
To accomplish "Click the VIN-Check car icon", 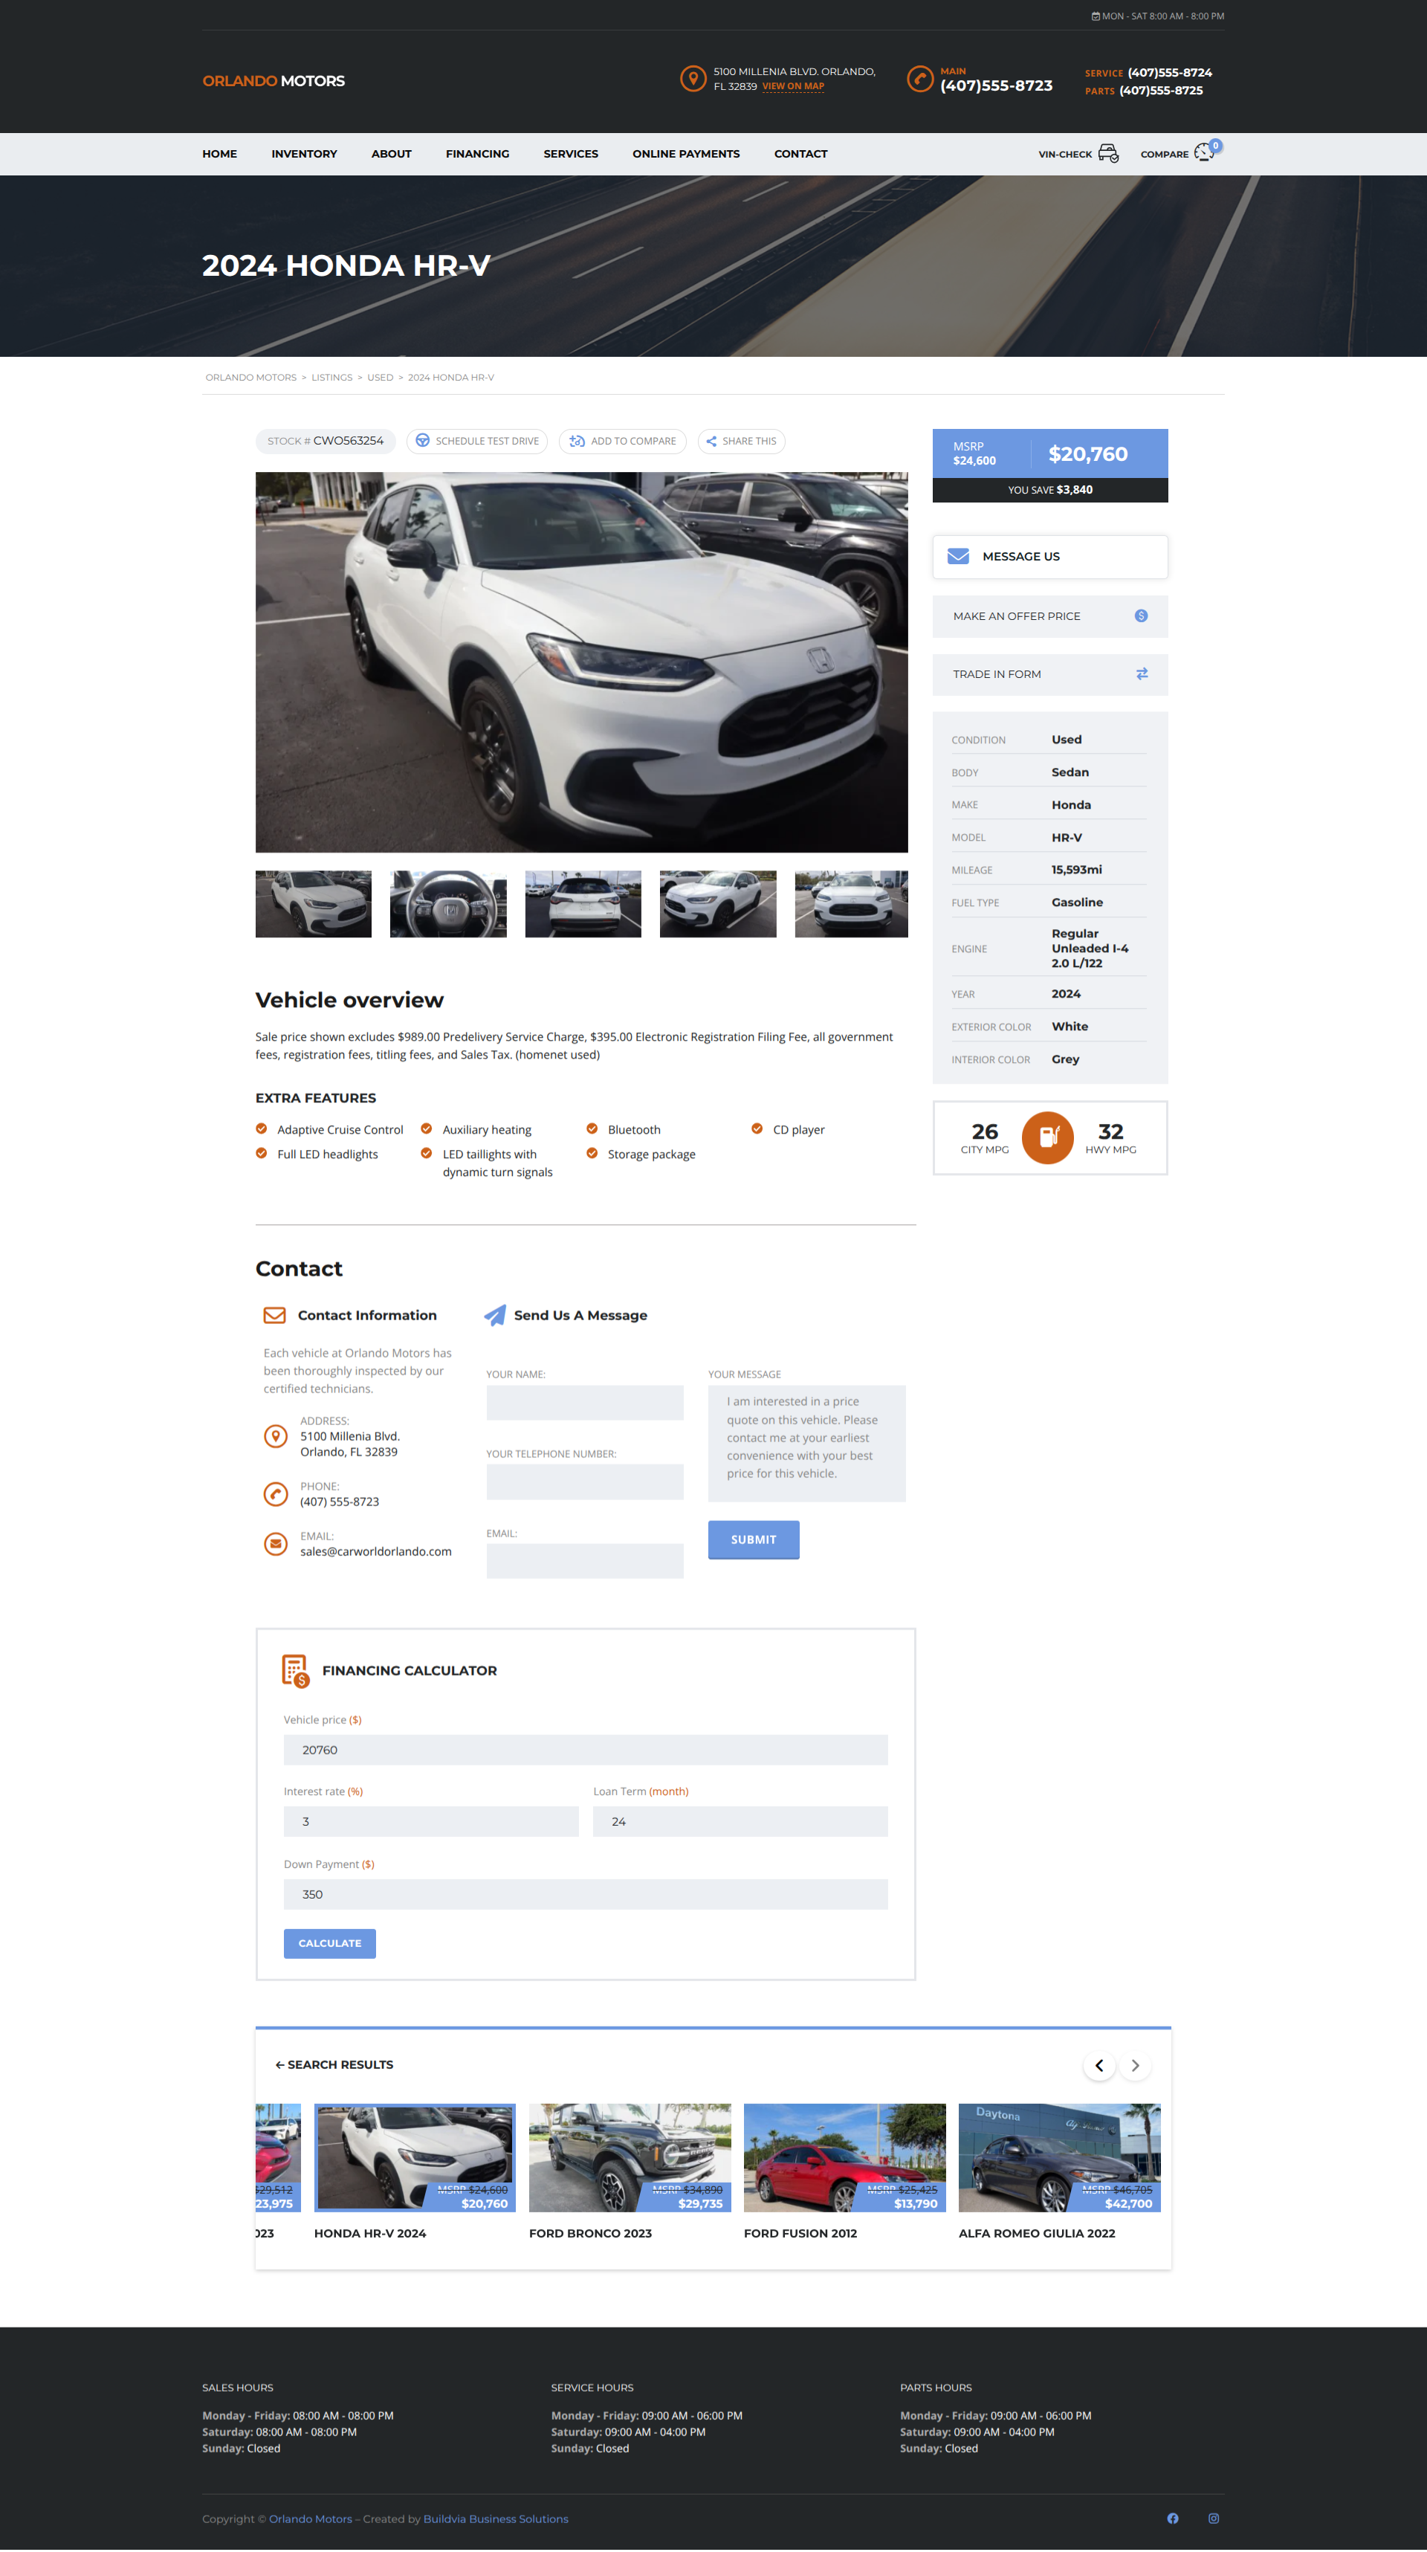I will pyautogui.click(x=1108, y=154).
